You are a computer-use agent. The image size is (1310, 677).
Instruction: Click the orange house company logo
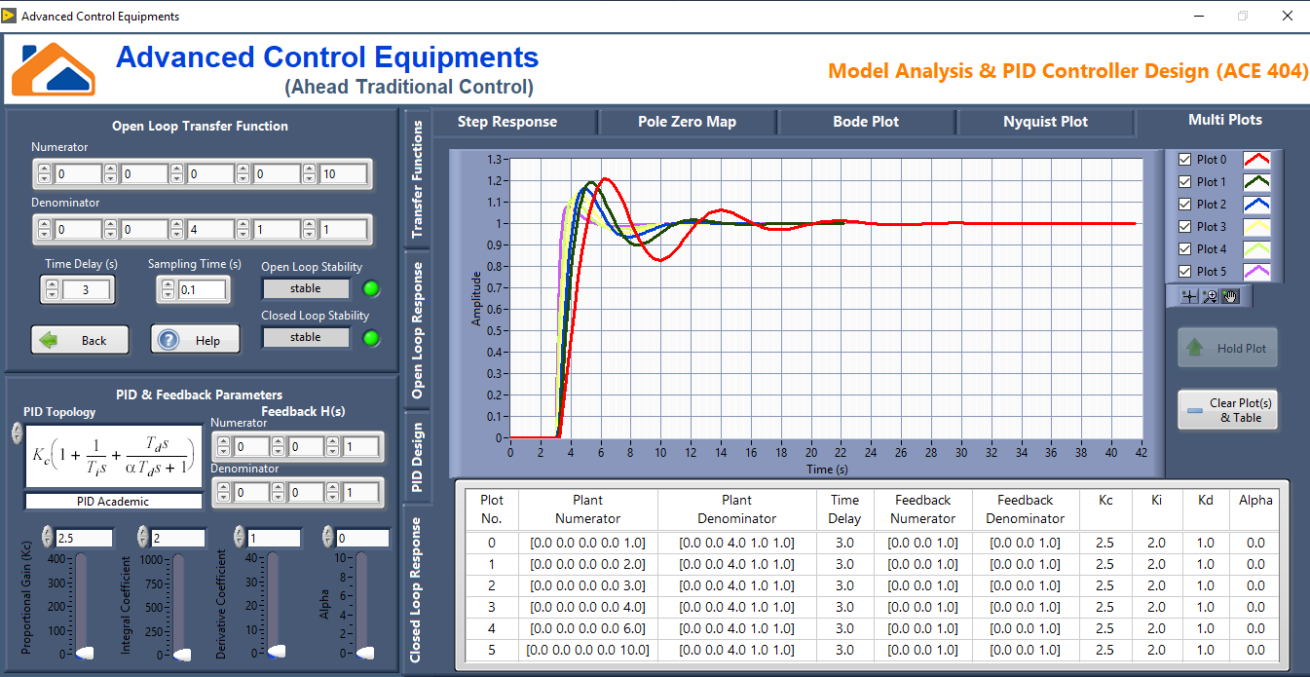click(x=55, y=68)
